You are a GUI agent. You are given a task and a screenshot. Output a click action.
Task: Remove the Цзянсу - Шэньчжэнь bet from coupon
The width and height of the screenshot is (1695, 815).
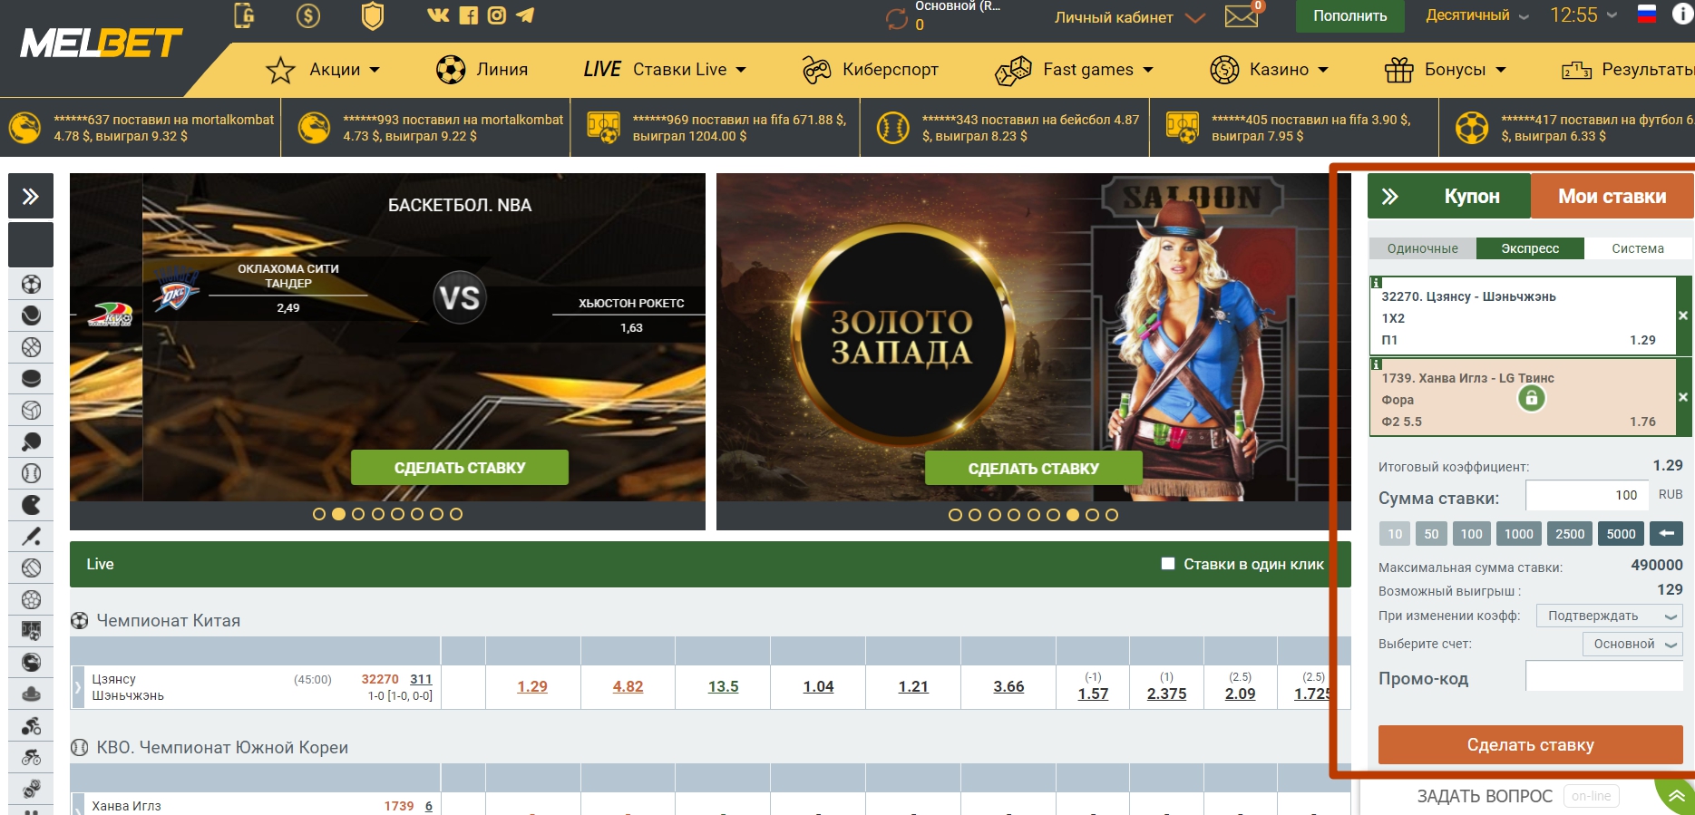[1683, 315]
